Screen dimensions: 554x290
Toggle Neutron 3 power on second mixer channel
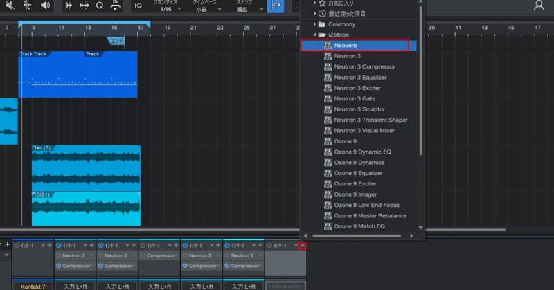point(59,255)
